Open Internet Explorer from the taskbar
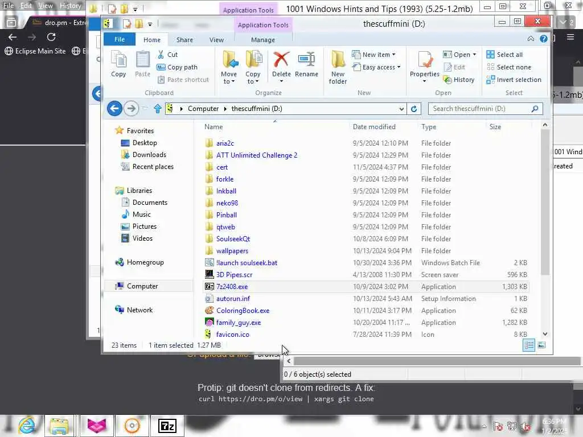 click(x=27, y=426)
